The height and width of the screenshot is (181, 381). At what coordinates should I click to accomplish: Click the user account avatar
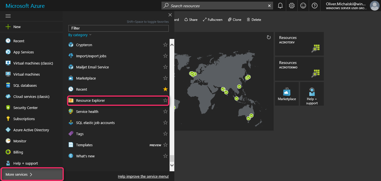pyautogui.click(x=374, y=6)
